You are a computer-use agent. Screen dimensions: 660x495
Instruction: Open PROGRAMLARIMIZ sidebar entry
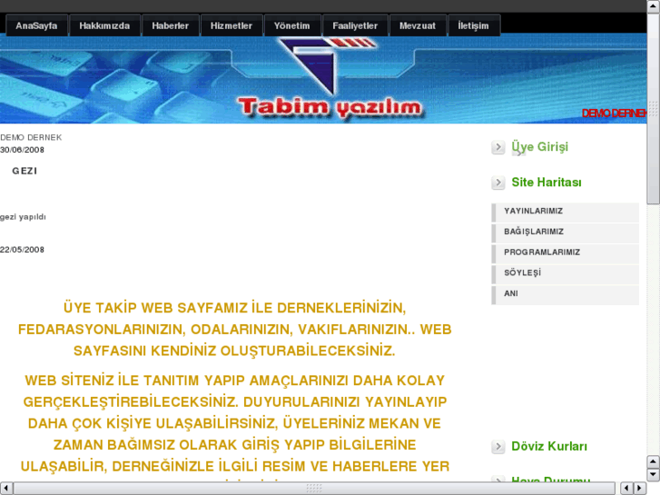click(566, 253)
